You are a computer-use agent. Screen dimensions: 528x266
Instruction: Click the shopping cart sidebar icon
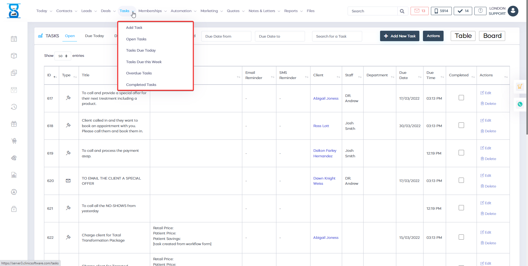click(14, 141)
